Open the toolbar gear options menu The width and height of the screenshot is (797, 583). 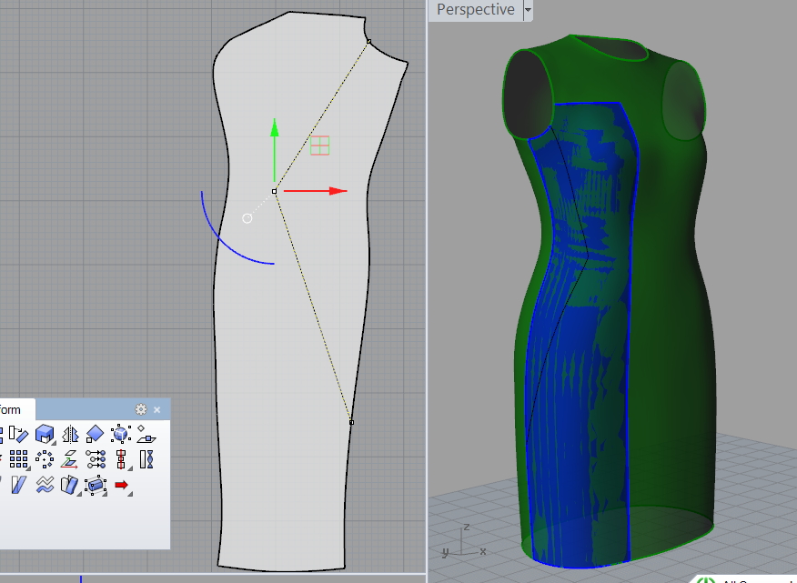(141, 409)
